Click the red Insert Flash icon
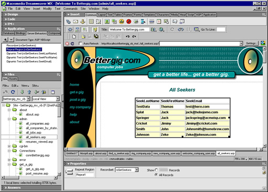 pos(129,22)
